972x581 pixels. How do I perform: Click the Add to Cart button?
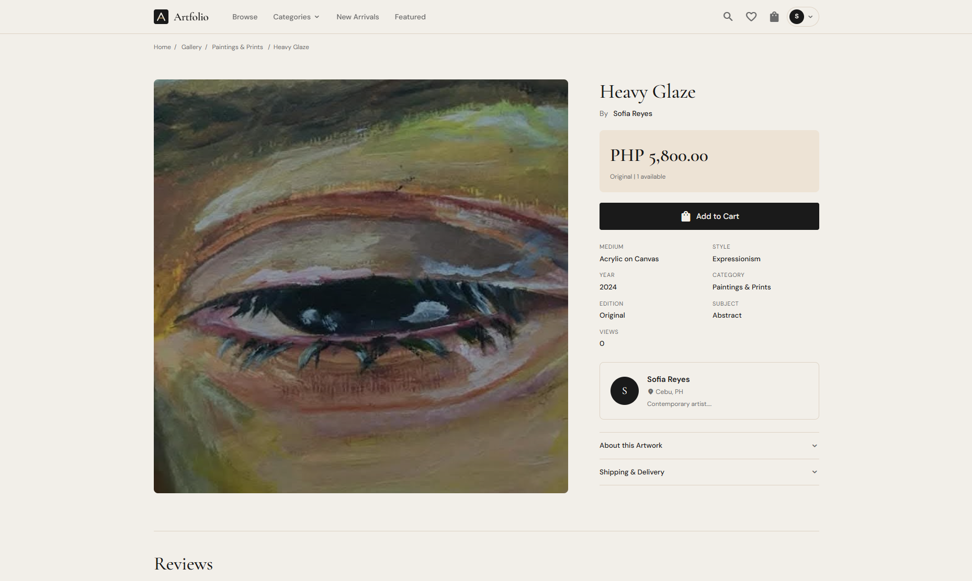[x=709, y=216]
